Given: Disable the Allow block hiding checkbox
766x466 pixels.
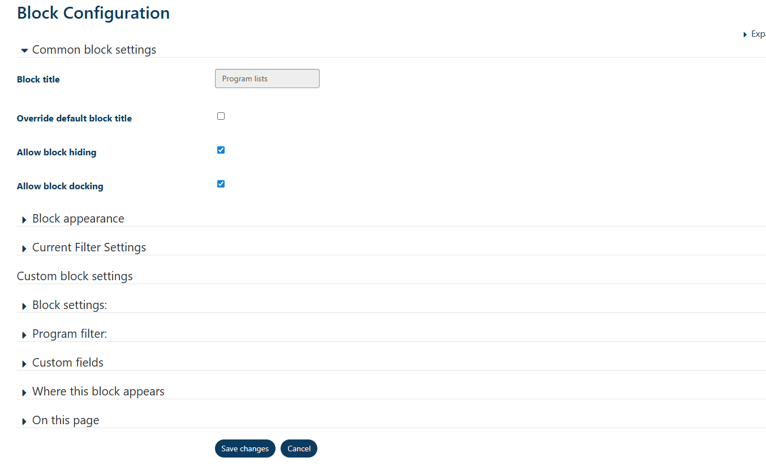Looking at the screenshot, I should click(221, 150).
